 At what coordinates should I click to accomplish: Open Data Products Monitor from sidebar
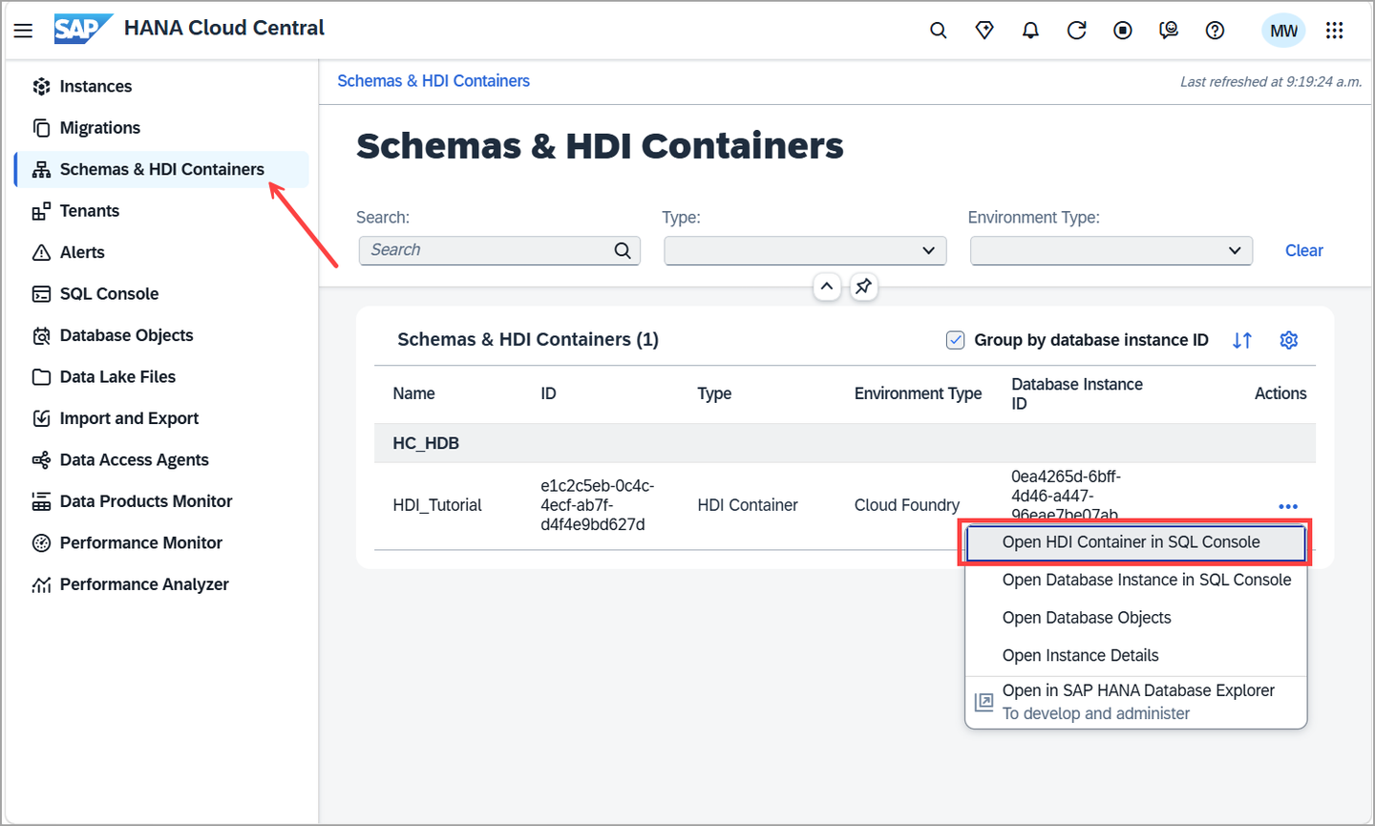(146, 501)
